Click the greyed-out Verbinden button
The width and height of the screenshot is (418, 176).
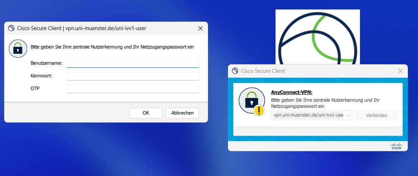(x=376, y=115)
